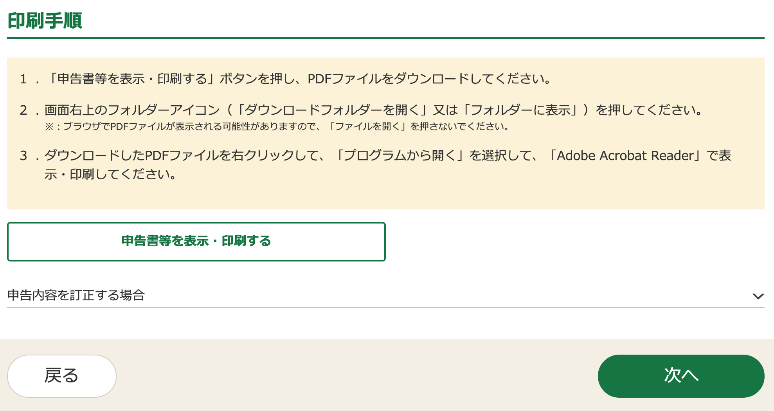
Task: Click the 「ファイルを開く」 text in the note
Action: click(368, 127)
